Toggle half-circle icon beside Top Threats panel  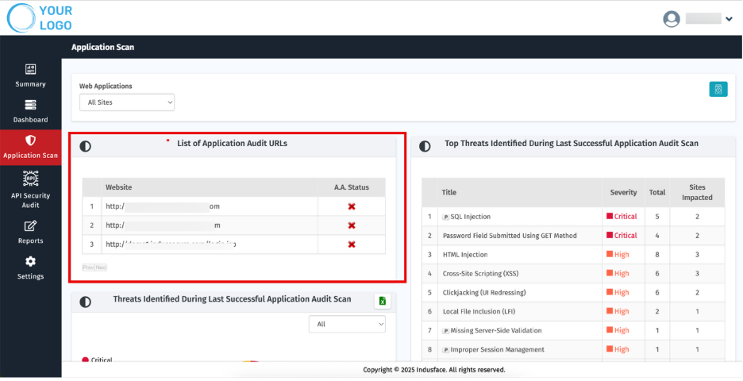(x=425, y=146)
